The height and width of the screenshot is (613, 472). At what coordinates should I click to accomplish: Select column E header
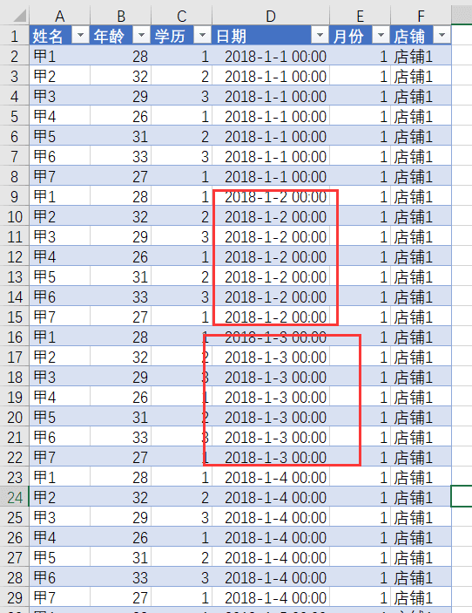360,16
